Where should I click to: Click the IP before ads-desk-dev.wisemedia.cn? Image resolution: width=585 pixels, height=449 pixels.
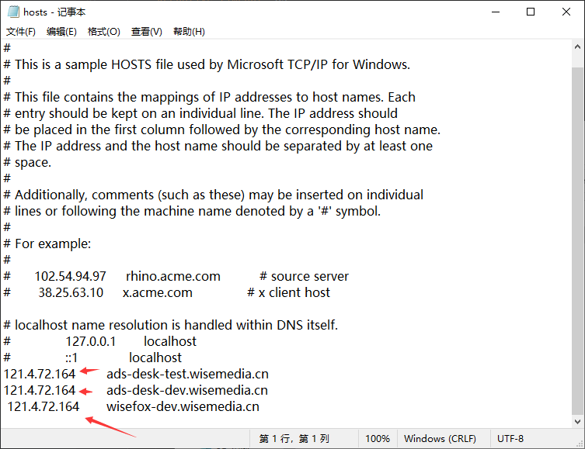[40, 390]
